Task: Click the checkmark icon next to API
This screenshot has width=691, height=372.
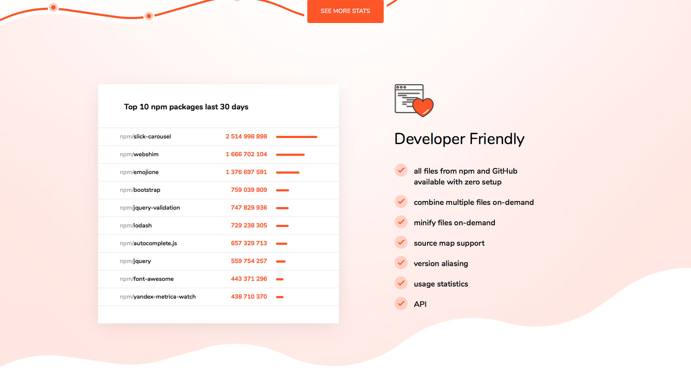Action: click(401, 304)
